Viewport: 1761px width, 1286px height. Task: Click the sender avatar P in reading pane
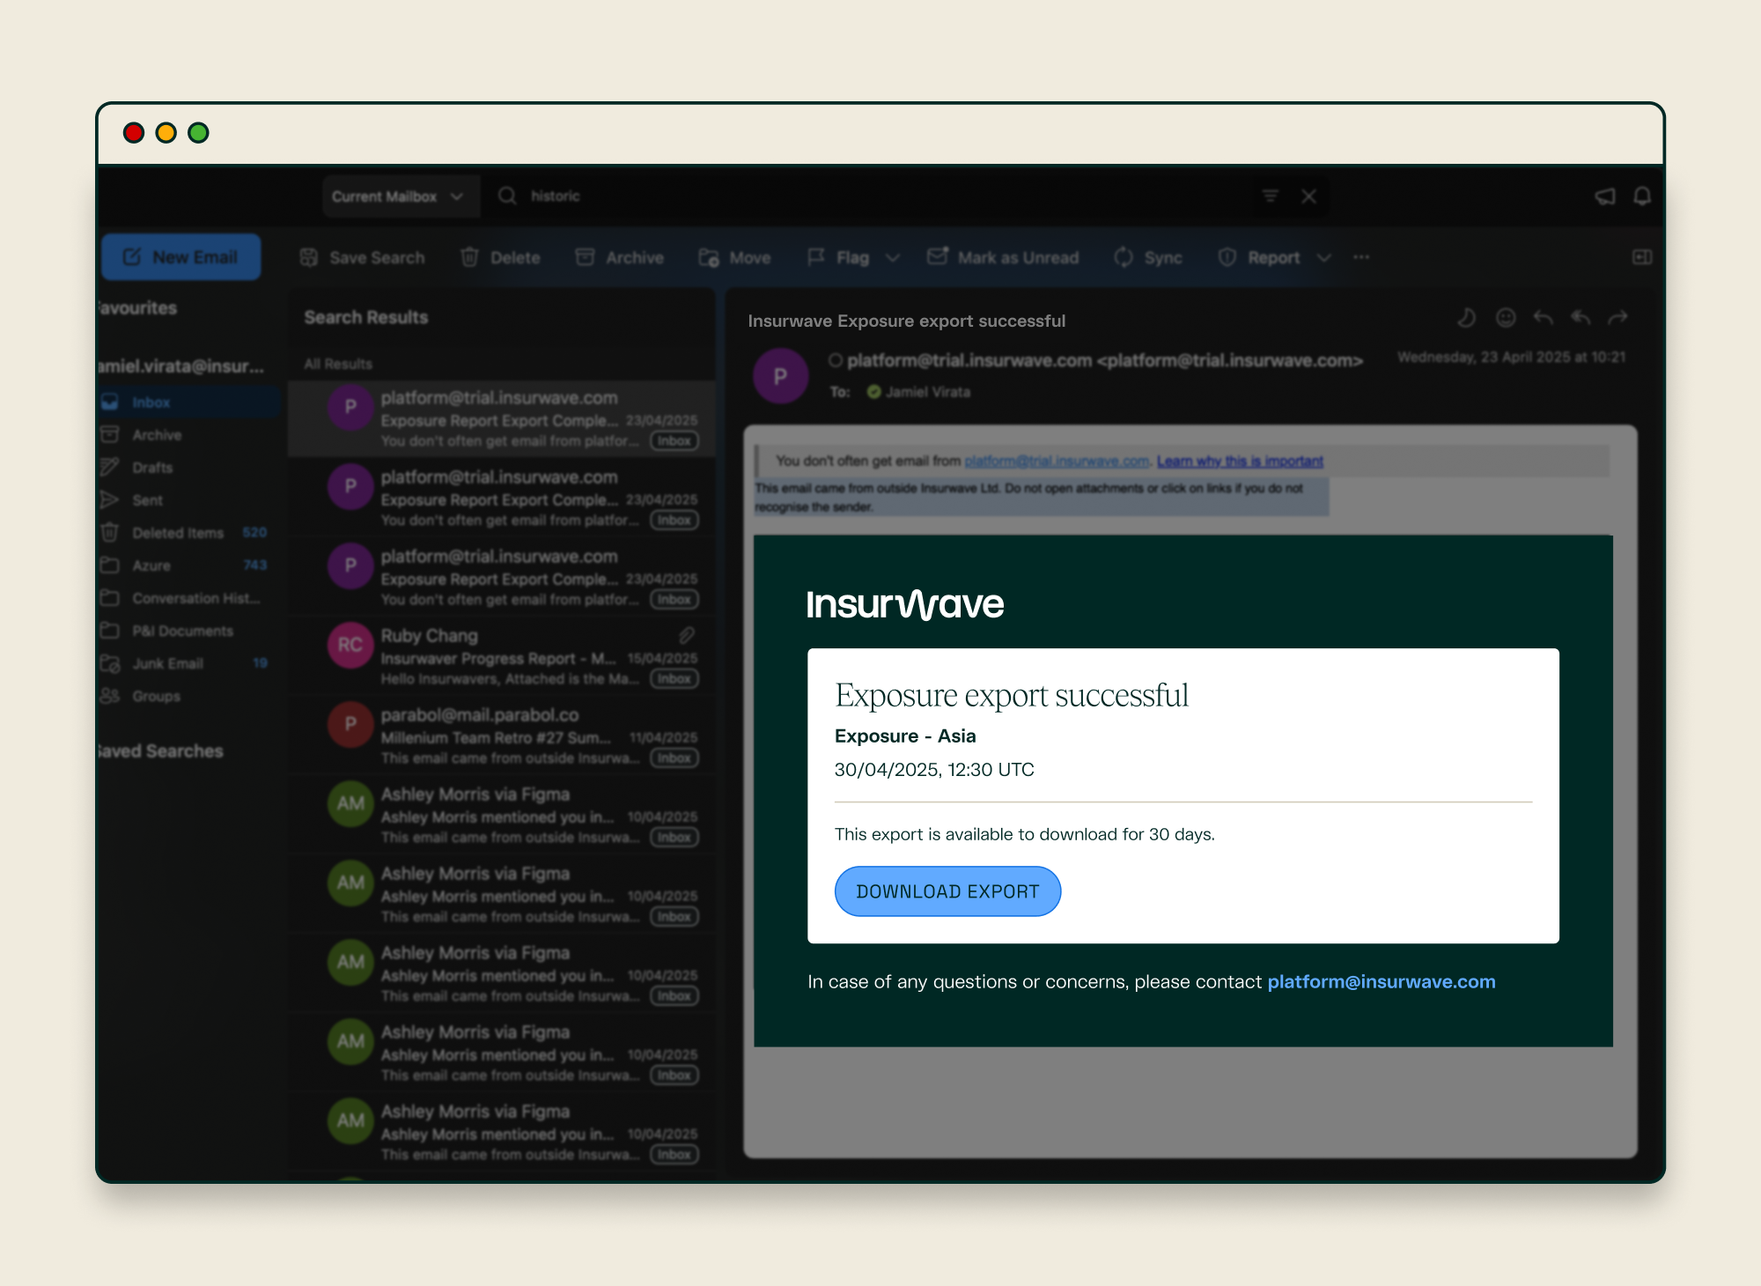tap(780, 376)
